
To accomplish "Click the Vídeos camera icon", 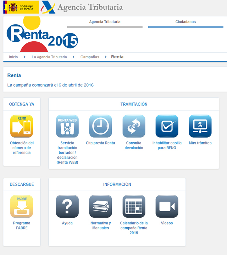I will click(x=167, y=206).
